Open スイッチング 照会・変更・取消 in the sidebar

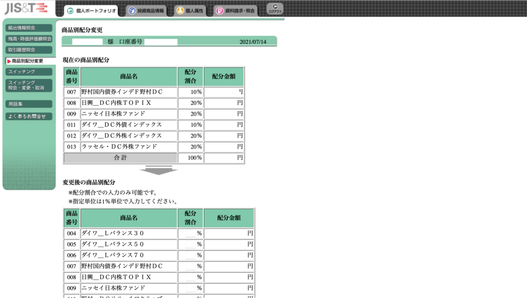pos(29,85)
